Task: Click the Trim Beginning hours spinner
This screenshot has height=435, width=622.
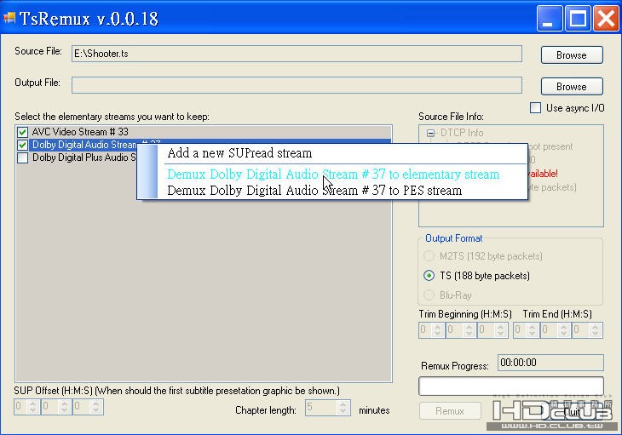Action: coord(431,330)
